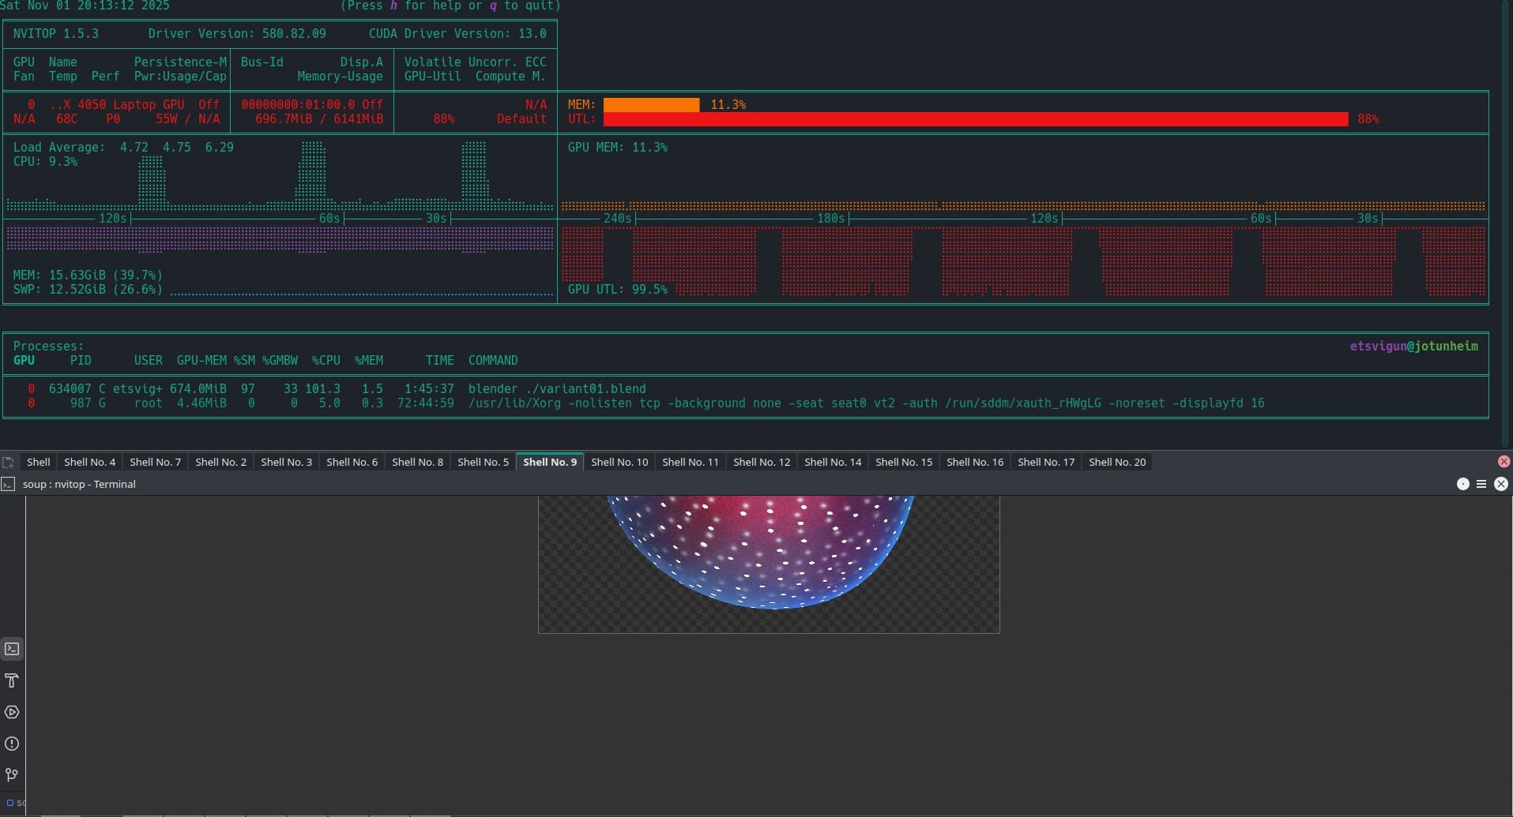Switch to the Shell No. 7 tab
This screenshot has height=817, width=1513.
155,462
